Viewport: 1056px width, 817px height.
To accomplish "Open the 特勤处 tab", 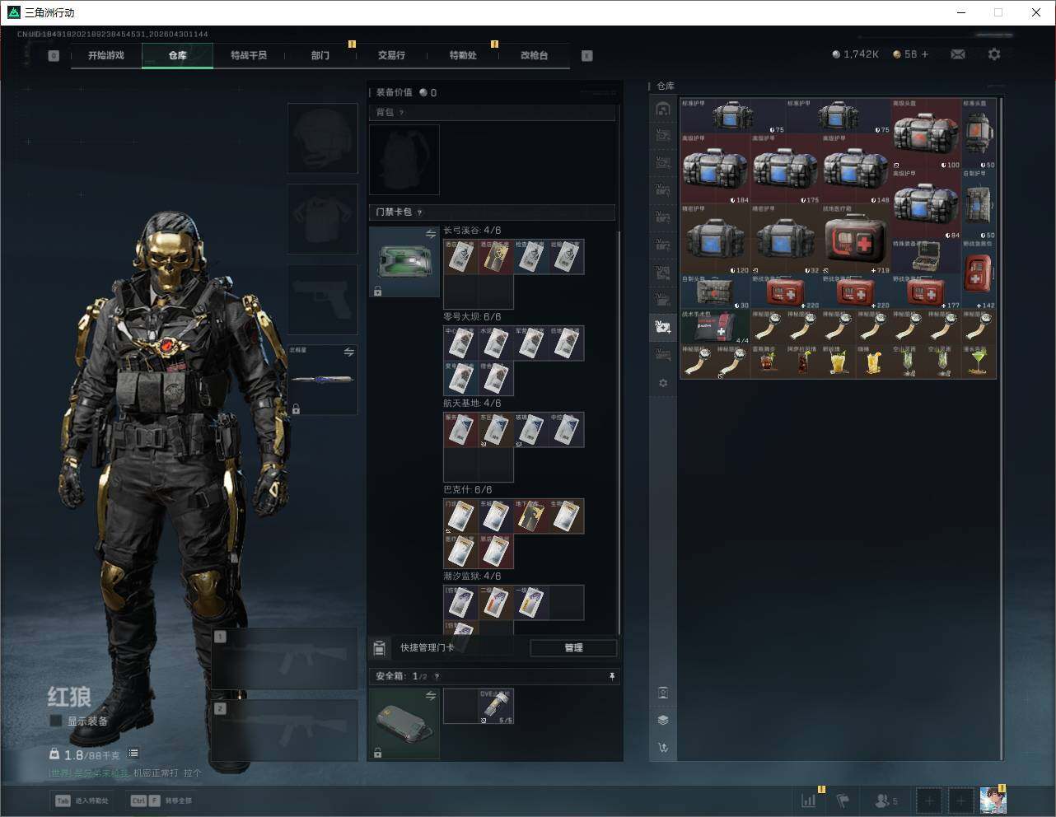I will pyautogui.click(x=463, y=55).
